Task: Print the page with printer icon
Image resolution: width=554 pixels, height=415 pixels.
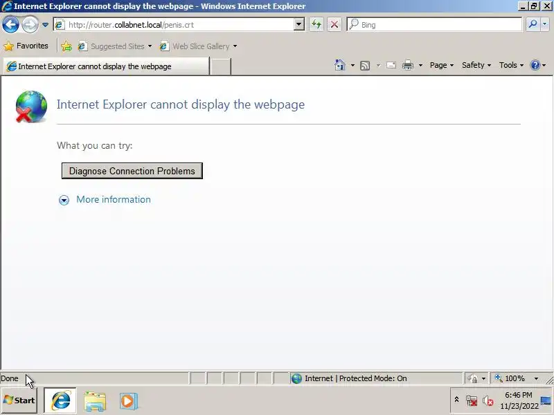Action: pyautogui.click(x=408, y=65)
